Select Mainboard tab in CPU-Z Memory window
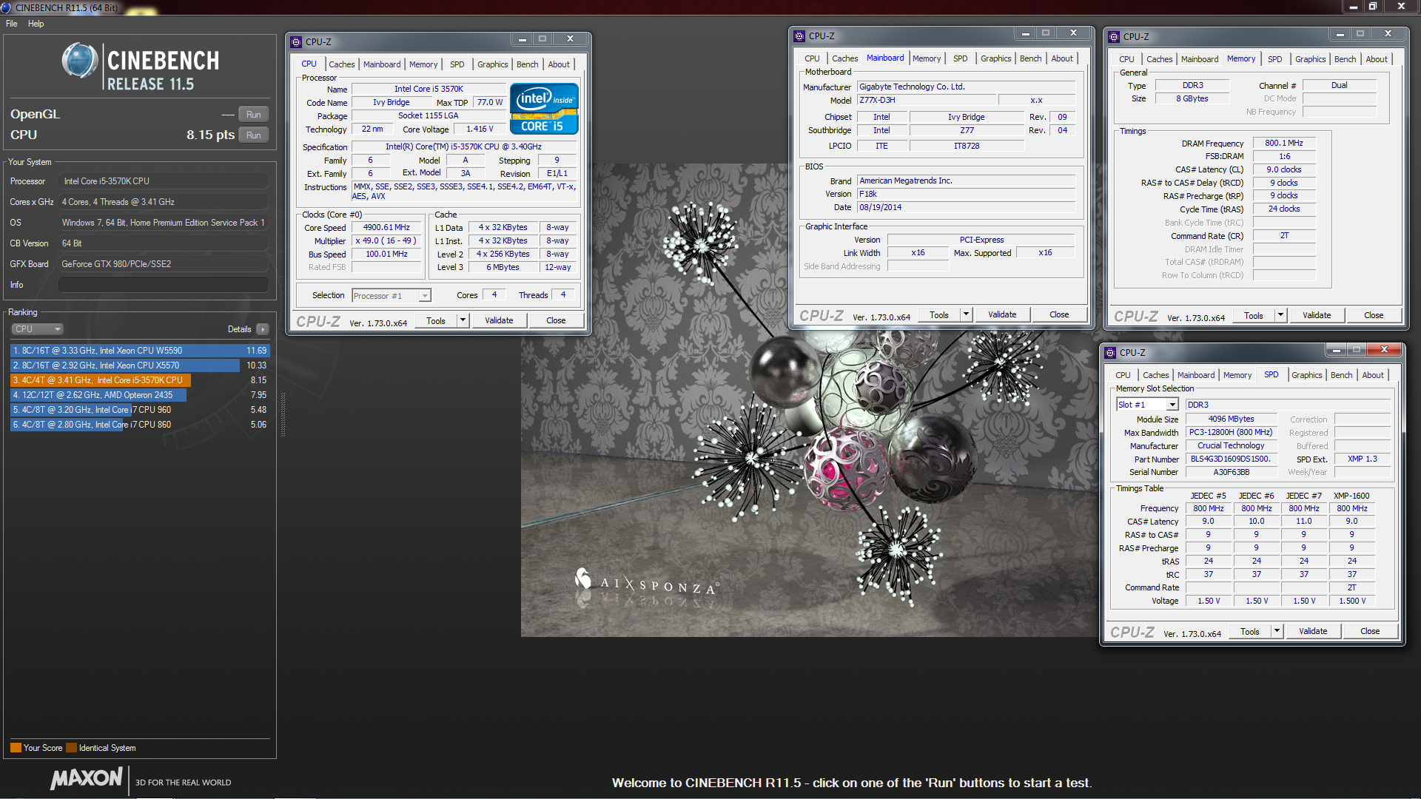 click(x=1199, y=59)
